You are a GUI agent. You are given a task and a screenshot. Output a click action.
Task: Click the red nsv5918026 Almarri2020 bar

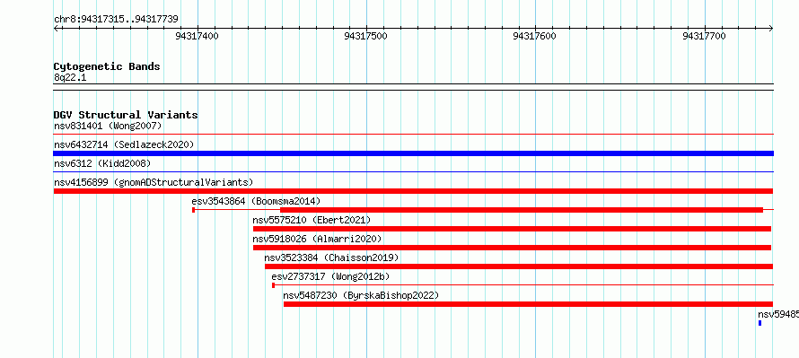[x=512, y=248]
